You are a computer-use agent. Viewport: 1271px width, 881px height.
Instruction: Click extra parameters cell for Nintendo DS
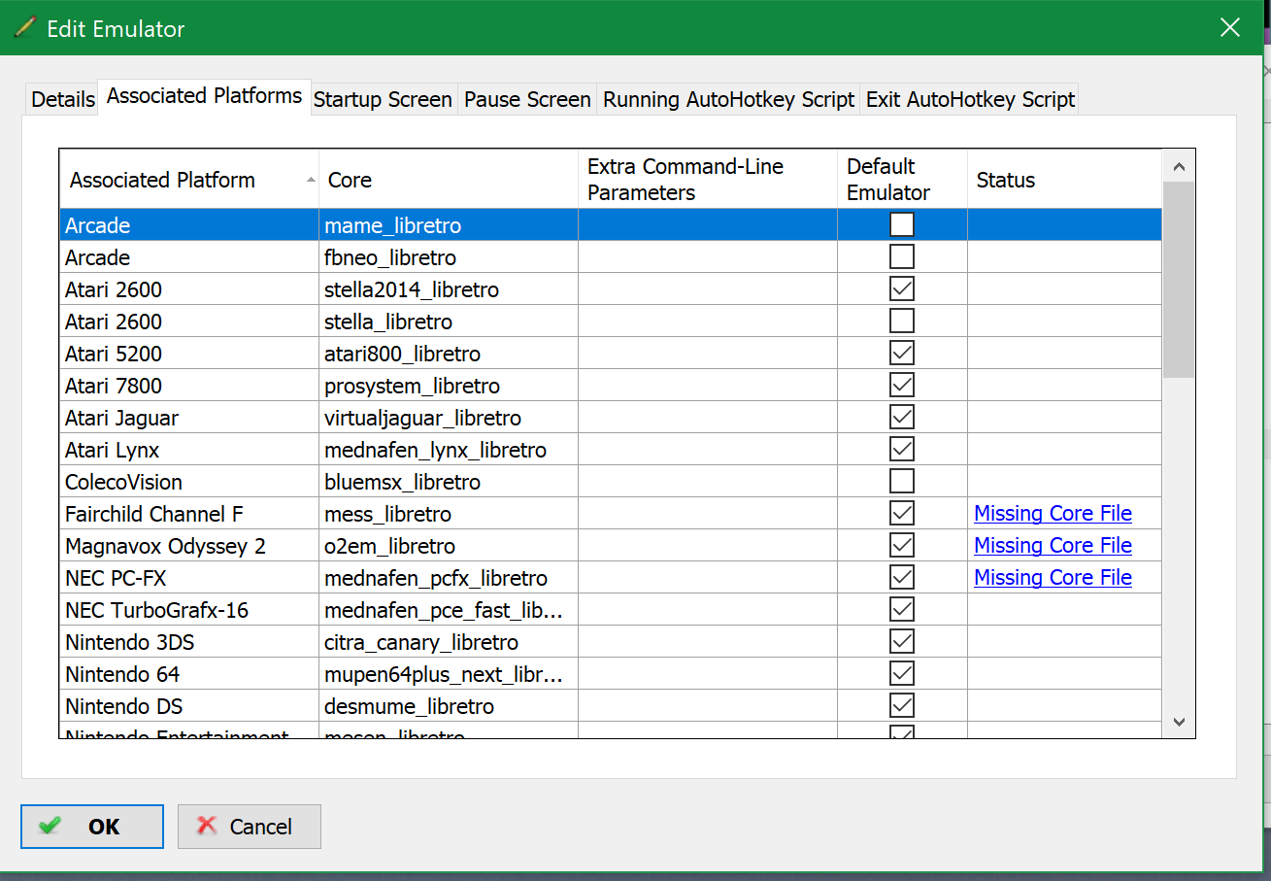pyautogui.click(x=708, y=706)
